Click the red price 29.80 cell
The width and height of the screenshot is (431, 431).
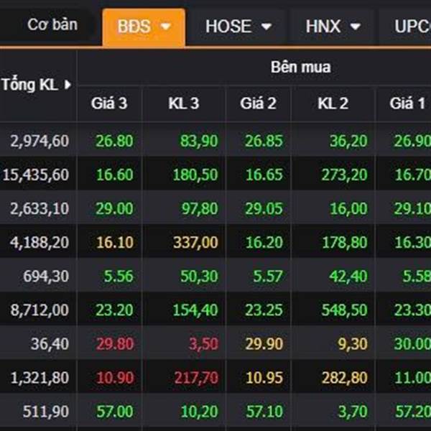click(115, 344)
